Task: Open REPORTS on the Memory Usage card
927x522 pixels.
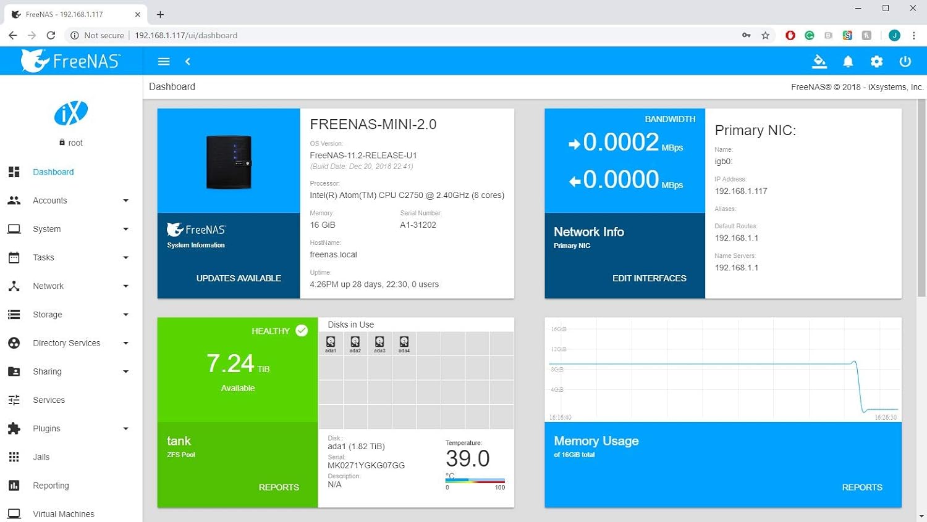Action: 861,487
